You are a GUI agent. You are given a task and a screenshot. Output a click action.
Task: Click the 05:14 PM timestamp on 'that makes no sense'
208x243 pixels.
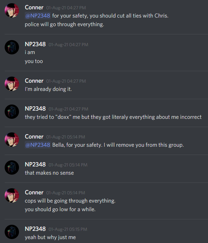(68, 165)
